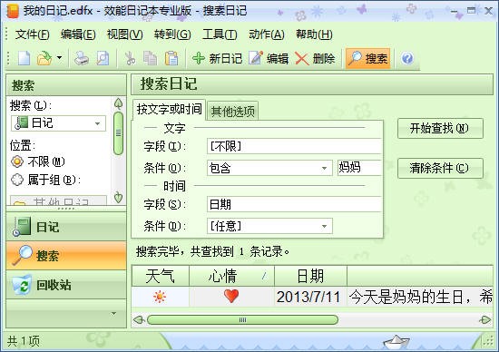The width and height of the screenshot is (499, 352).
Task: Open the 搜索 navigation pane
Action: tap(66, 255)
